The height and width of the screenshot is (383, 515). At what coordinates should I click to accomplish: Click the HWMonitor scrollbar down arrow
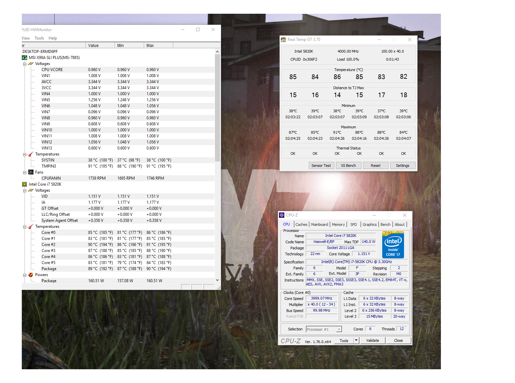click(x=217, y=280)
